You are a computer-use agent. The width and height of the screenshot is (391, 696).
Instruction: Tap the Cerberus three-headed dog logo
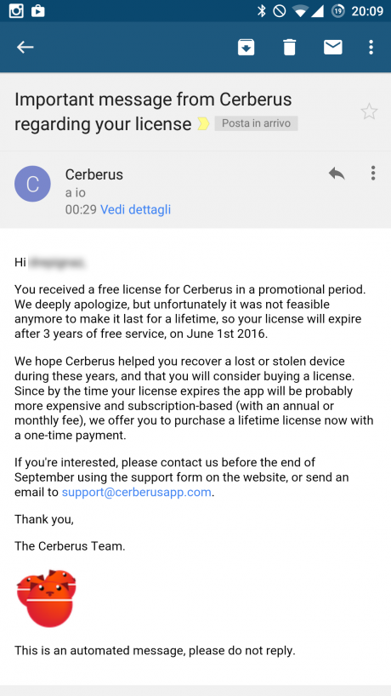(47, 598)
